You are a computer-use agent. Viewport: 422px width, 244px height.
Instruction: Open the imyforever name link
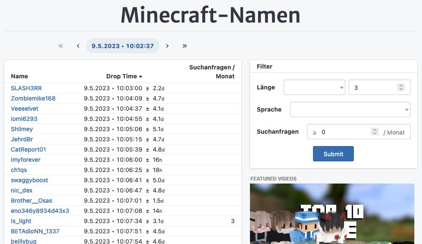[26, 160]
